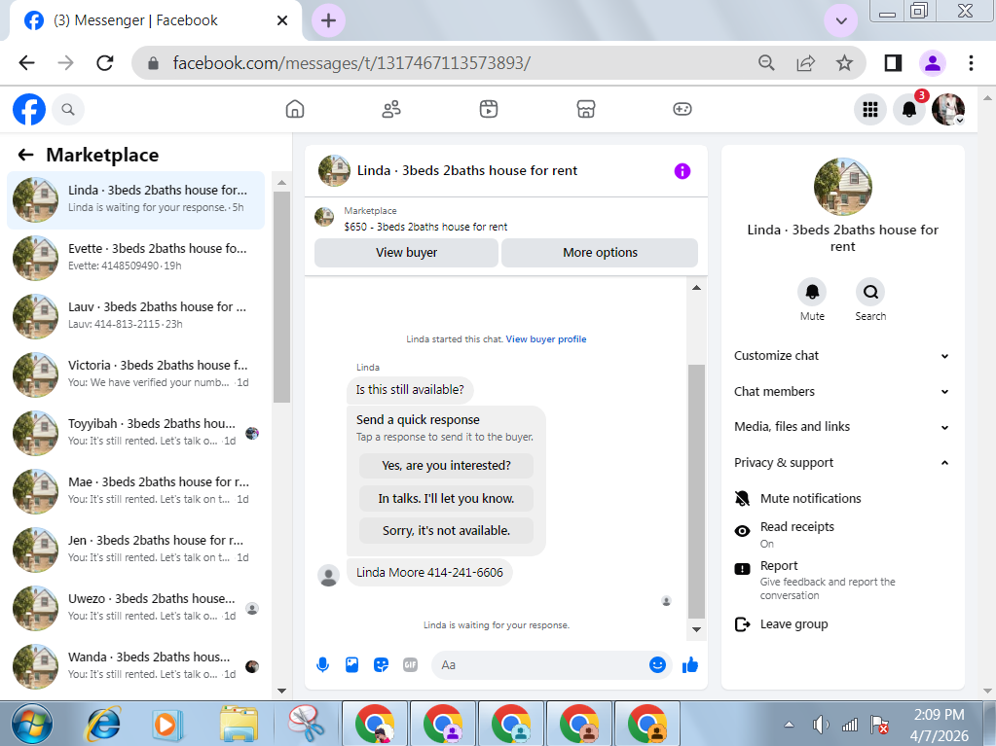Image resolution: width=996 pixels, height=746 pixels.
Task: Click the conversation list scrollbar down arrow
Action: point(282,691)
